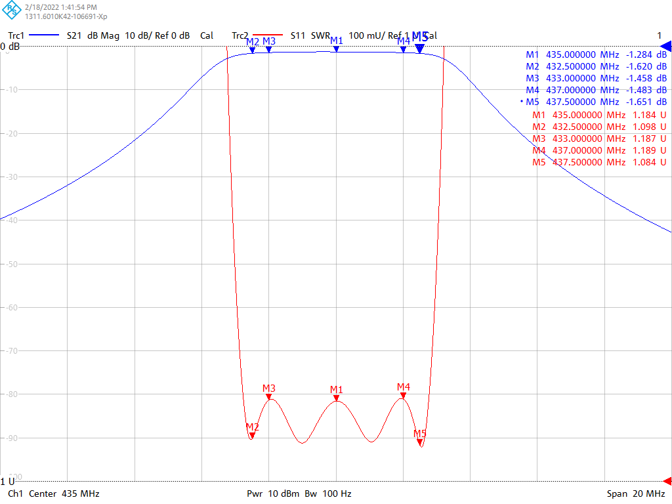Select the red M5 marker triangle on the SWR trace
Image resolution: width=672 pixels, height=504 pixels.
420,442
